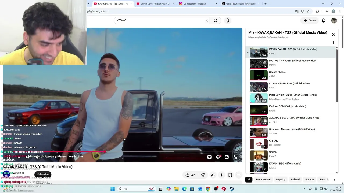
Task: Close the Mix playlist panel
Action: click(x=334, y=34)
